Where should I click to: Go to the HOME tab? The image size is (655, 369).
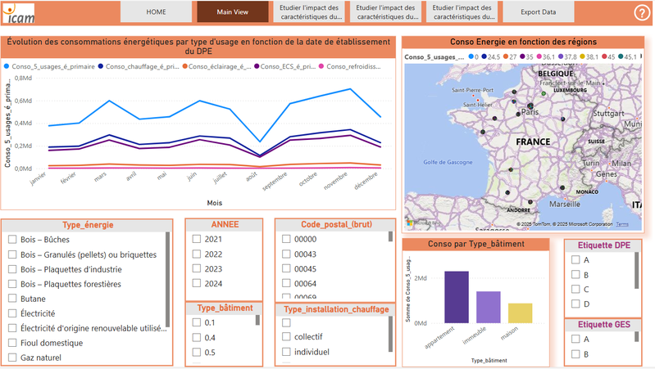point(156,12)
